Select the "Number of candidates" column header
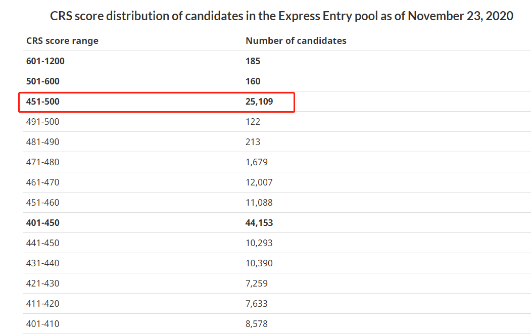This screenshot has width=531, height=334. tap(296, 41)
